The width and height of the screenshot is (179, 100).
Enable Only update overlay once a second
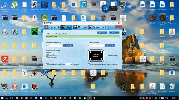pyautogui.click(x=89, y=64)
